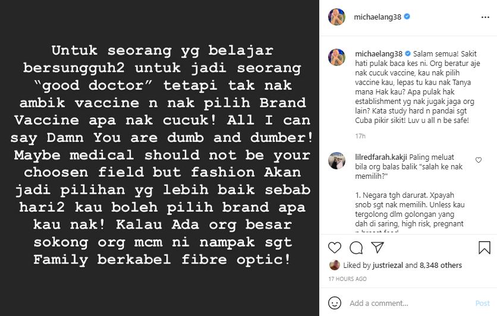This screenshot has height=316, width=497.
Task: Click the Add a comment field
Action: point(409,304)
